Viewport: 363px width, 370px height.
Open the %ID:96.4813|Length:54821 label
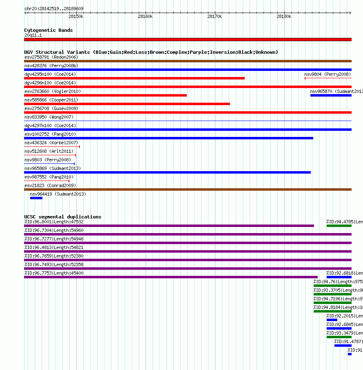(x=54, y=247)
